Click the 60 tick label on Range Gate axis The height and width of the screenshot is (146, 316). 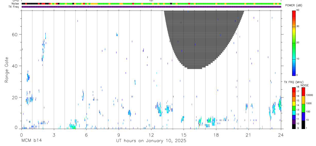[15, 35]
